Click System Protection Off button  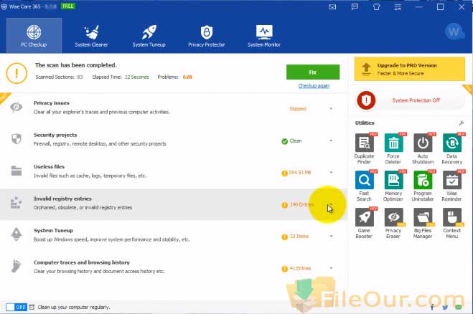(411, 100)
